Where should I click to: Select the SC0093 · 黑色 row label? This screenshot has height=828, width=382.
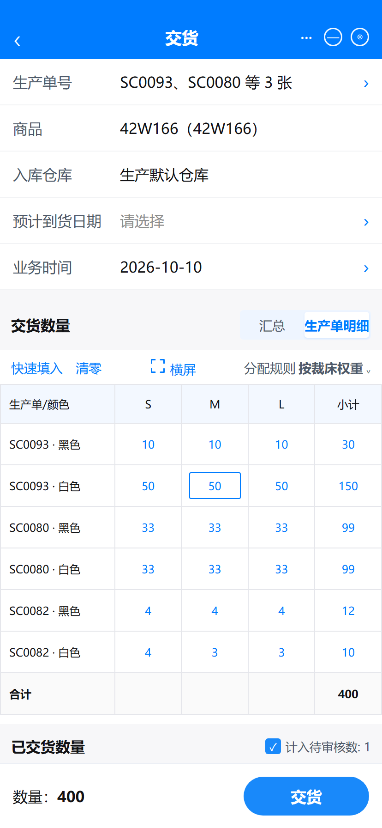(45, 444)
